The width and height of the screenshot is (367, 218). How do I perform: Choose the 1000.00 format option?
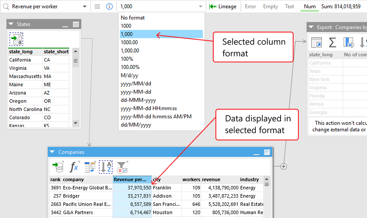[161, 42]
